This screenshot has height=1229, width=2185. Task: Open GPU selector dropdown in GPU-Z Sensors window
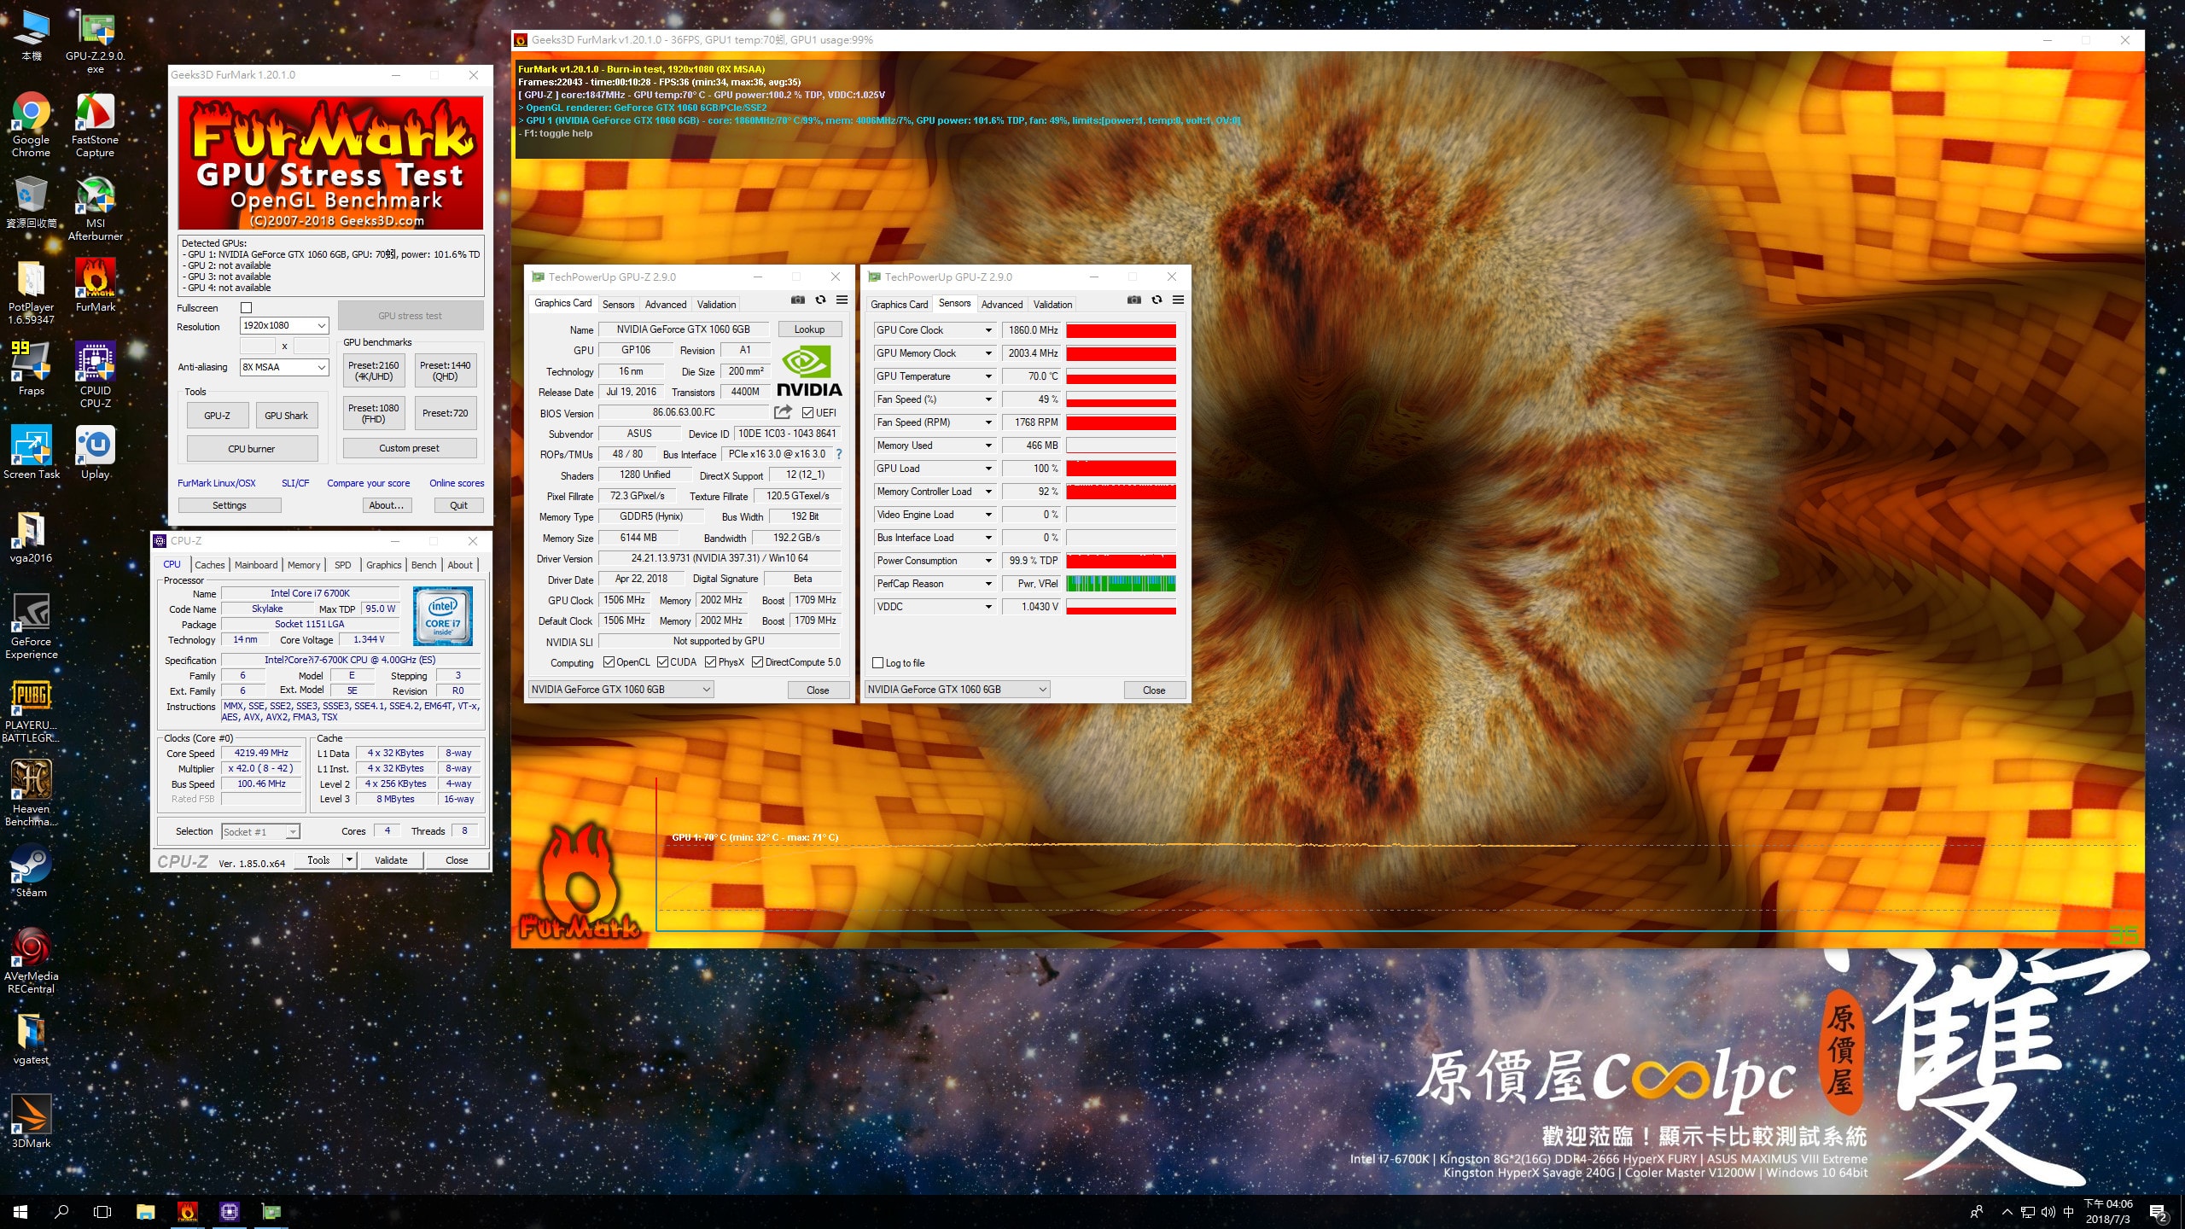pos(957,690)
